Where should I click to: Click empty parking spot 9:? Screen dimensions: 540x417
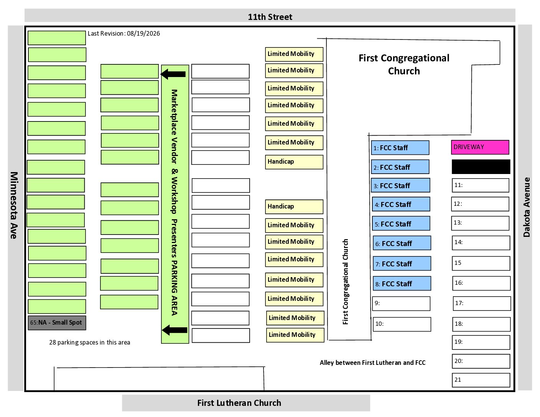[401, 304]
